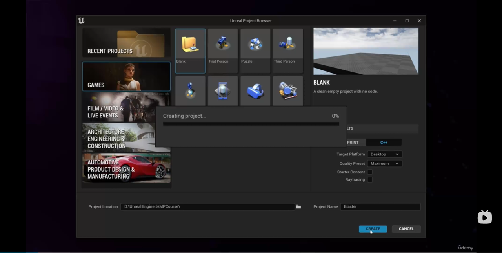
Task: Toggle the Raytracing checkbox
Action: [370, 179]
